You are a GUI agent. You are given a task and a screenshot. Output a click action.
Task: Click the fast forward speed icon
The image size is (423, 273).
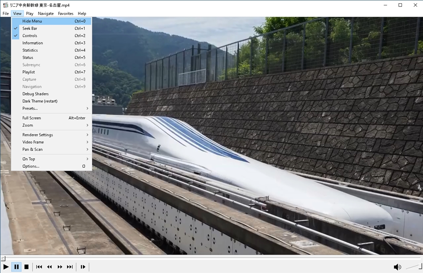pos(59,267)
